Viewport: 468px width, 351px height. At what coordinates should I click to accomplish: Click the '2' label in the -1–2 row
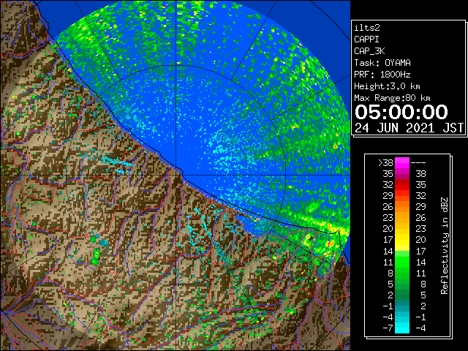(423, 306)
